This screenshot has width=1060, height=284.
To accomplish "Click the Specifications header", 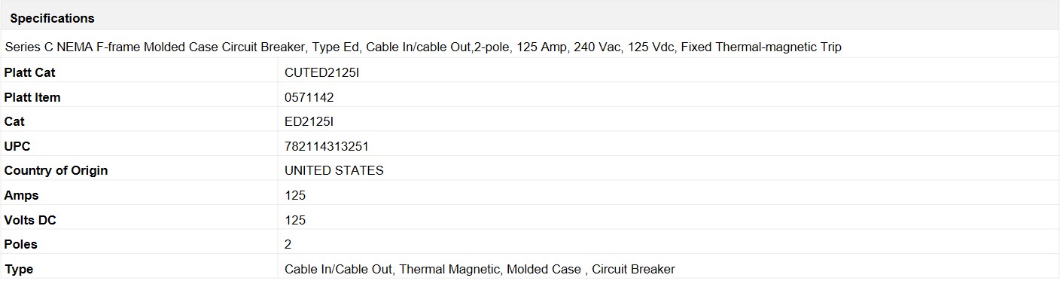I will (52, 18).
